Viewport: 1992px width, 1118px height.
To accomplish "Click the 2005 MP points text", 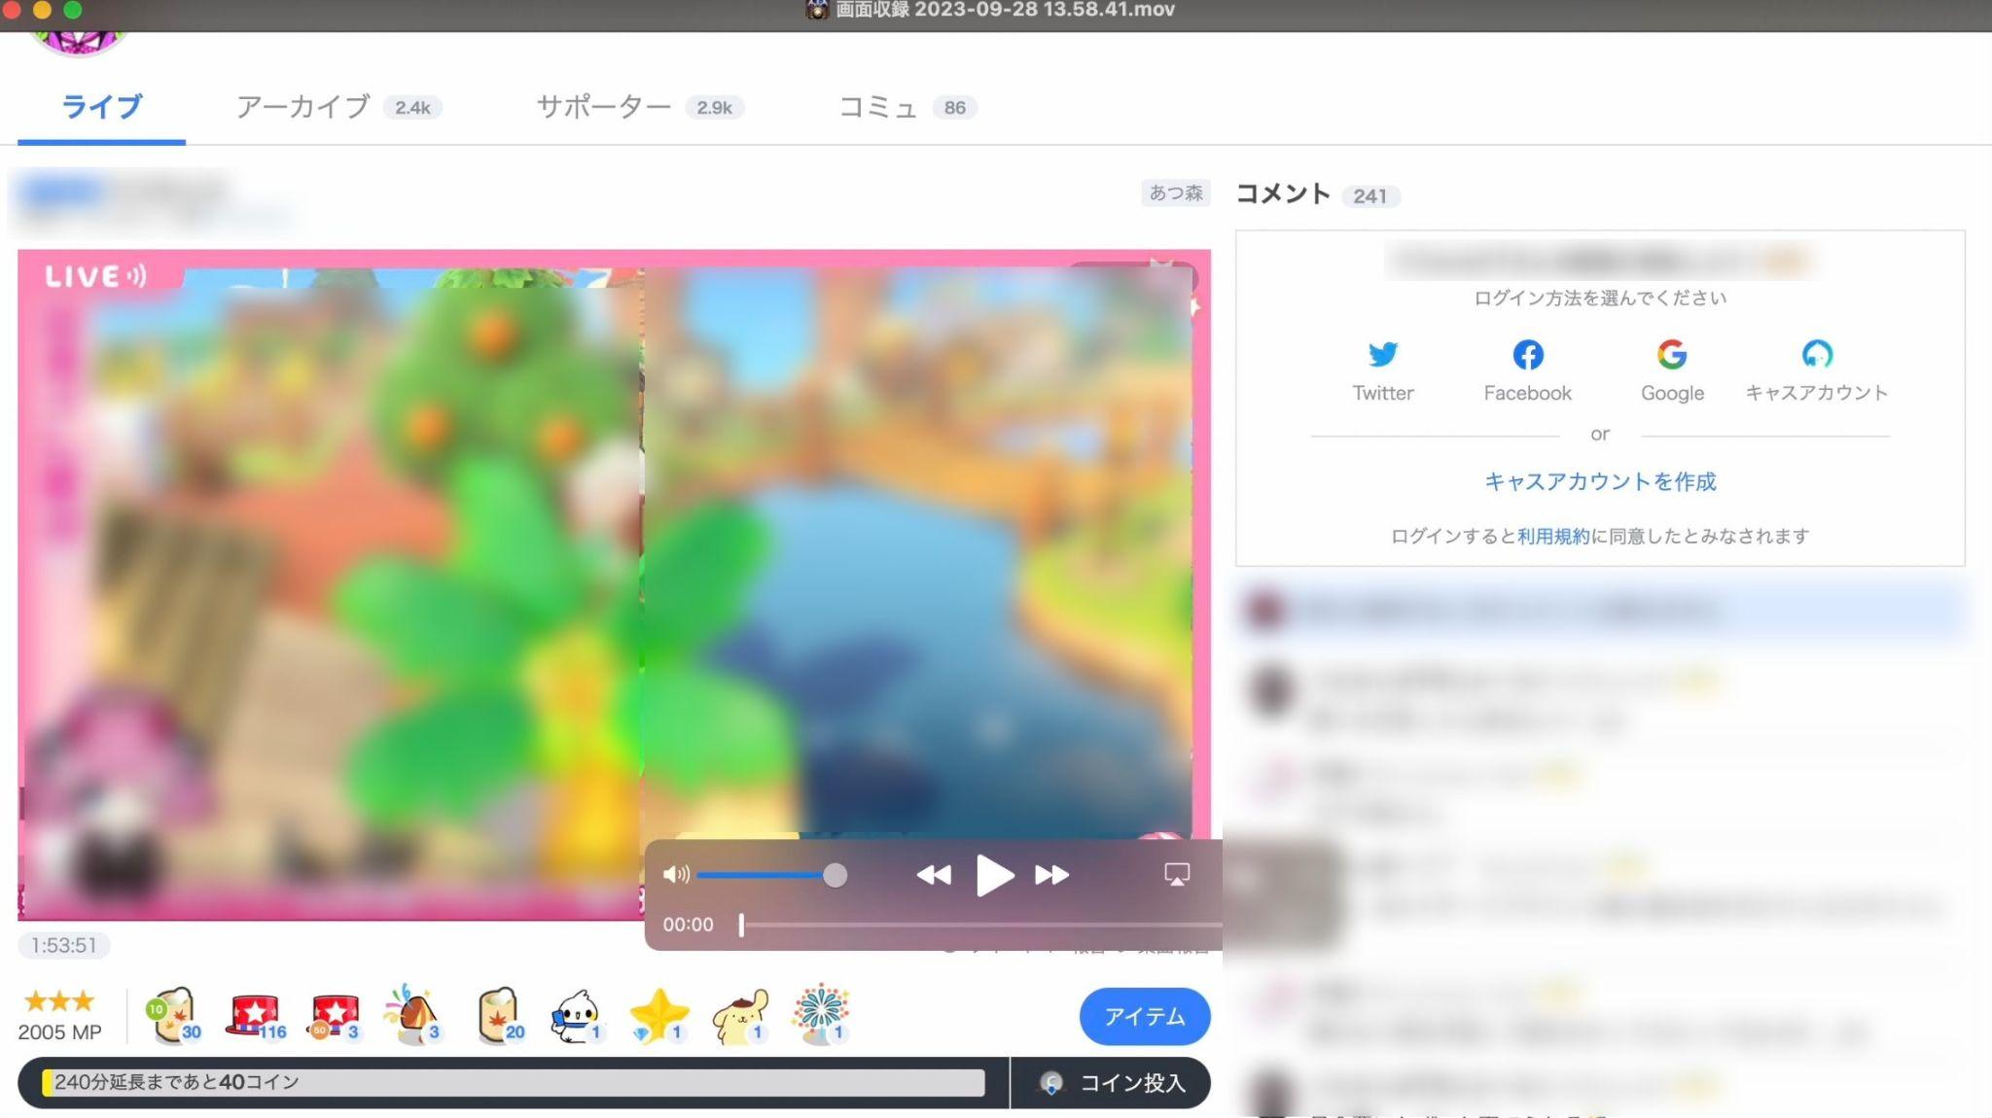I will (x=59, y=1032).
